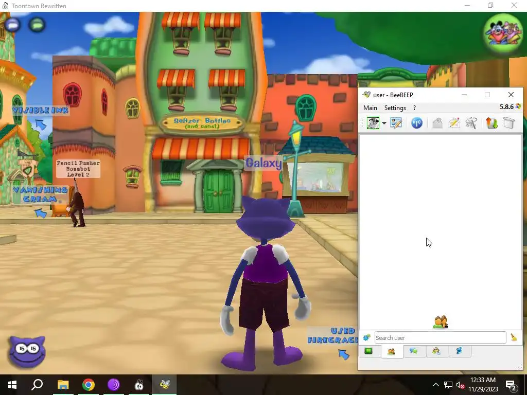
Task: Open the group of people tab
Action: 436,351
